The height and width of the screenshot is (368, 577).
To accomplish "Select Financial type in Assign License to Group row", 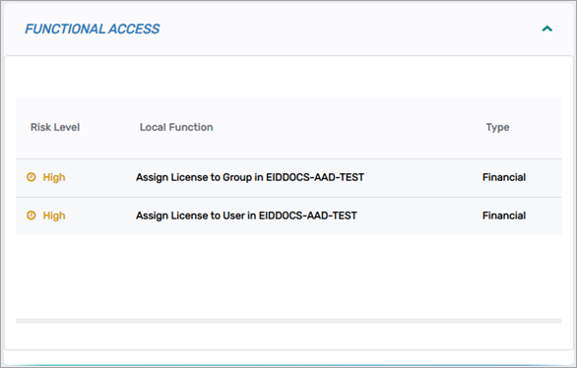I will click(504, 177).
